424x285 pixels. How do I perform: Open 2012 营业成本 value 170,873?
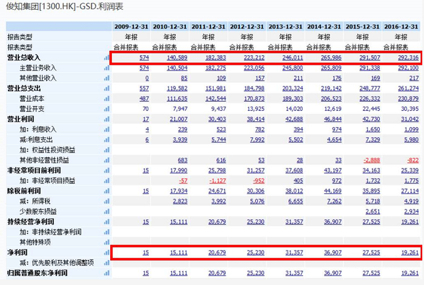coord(254,99)
